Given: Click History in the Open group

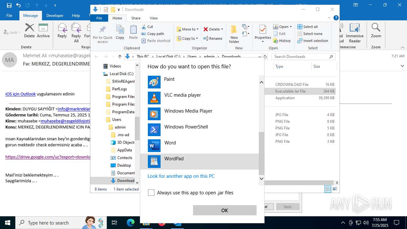Looking at the screenshot, I should click(282, 41).
